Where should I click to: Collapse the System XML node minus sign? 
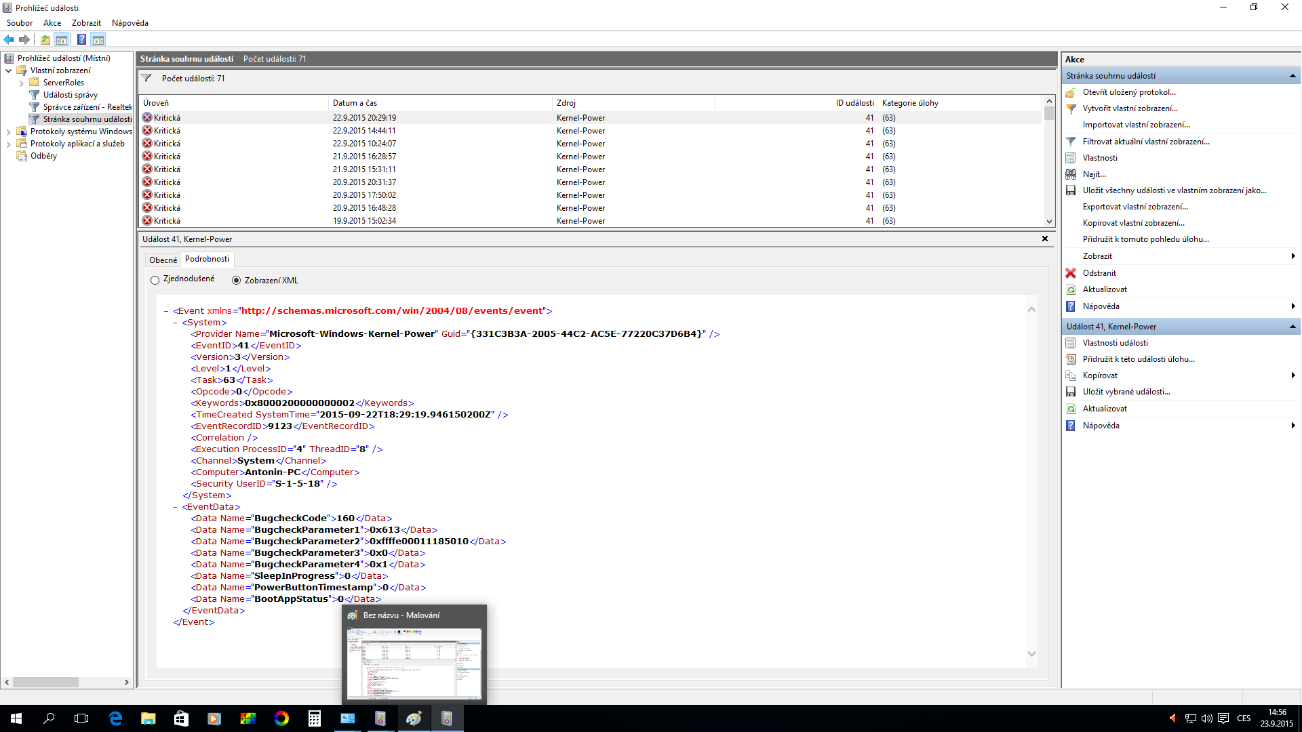point(175,323)
